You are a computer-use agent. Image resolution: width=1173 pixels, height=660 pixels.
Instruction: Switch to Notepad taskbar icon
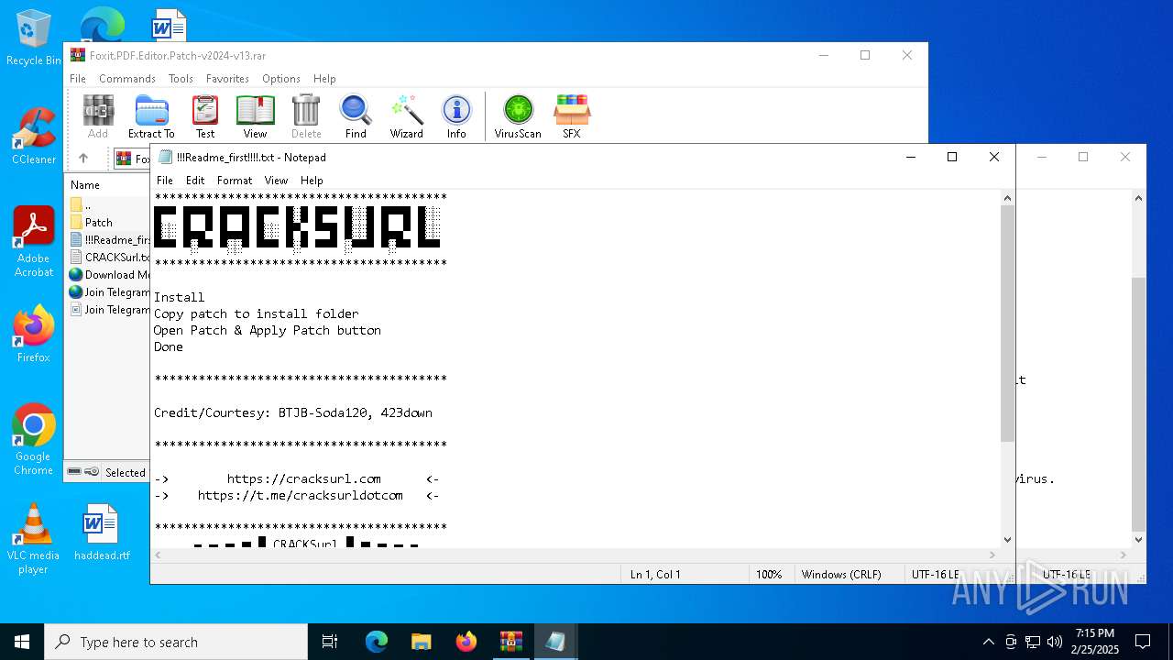pyautogui.click(x=556, y=642)
